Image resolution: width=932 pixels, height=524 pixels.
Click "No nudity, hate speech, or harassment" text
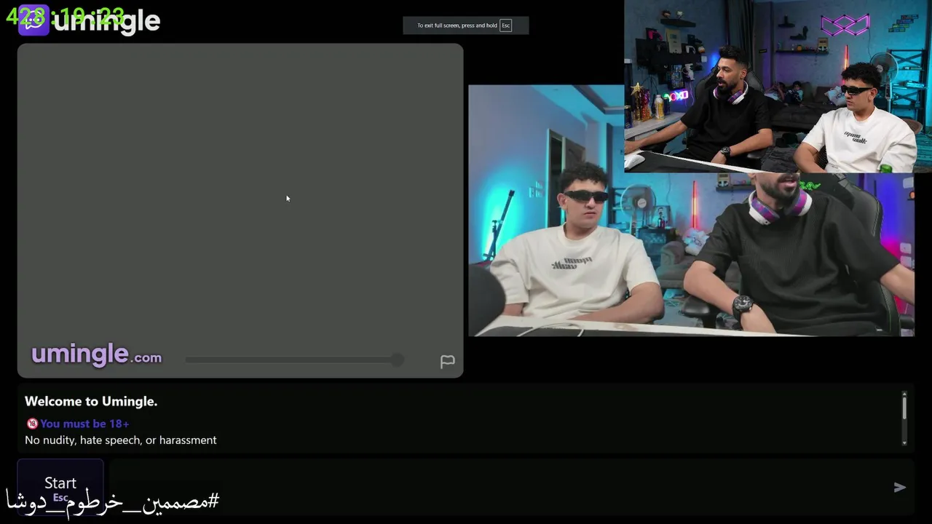pyautogui.click(x=121, y=440)
